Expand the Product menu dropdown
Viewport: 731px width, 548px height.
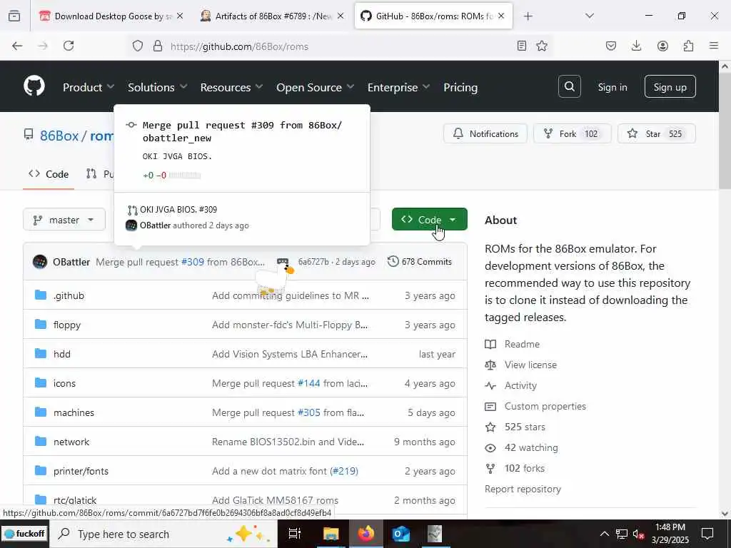(x=89, y=87)
